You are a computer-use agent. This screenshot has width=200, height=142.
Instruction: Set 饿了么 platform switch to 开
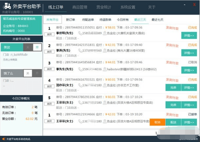[x=37, y=73]
